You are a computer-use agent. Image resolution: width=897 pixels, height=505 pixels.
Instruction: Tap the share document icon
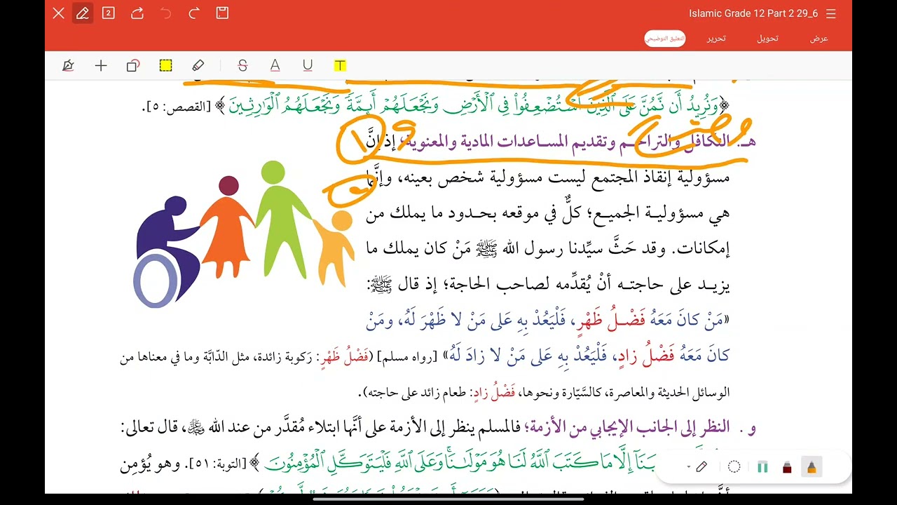pyautogui.click(x=137, y=13)
